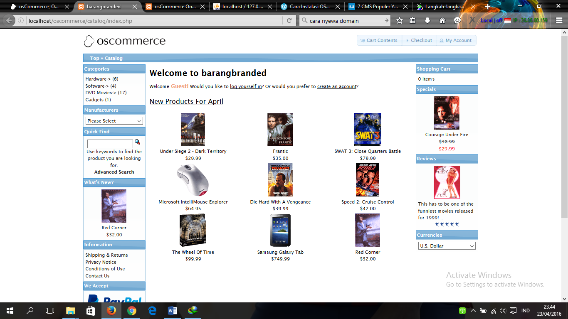Open Google Chrome from the taskbar
Screen dimensions: 568x319
[131, 310]
